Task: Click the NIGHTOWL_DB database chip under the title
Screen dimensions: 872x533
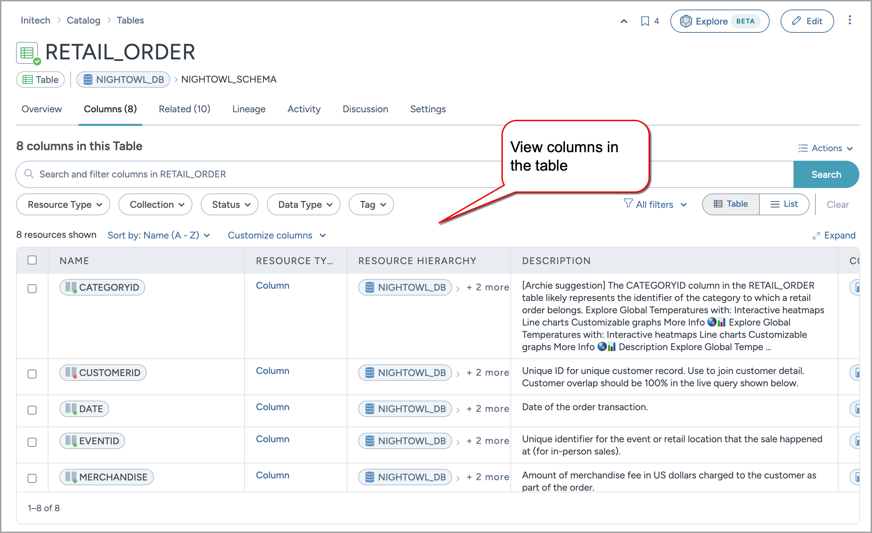Action: 123,79
